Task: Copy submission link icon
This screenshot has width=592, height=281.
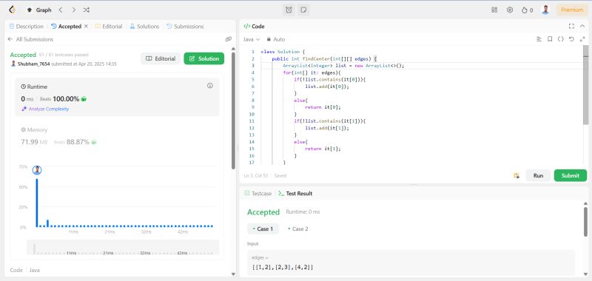Action: pyautogui.click(x=228, y=39)
